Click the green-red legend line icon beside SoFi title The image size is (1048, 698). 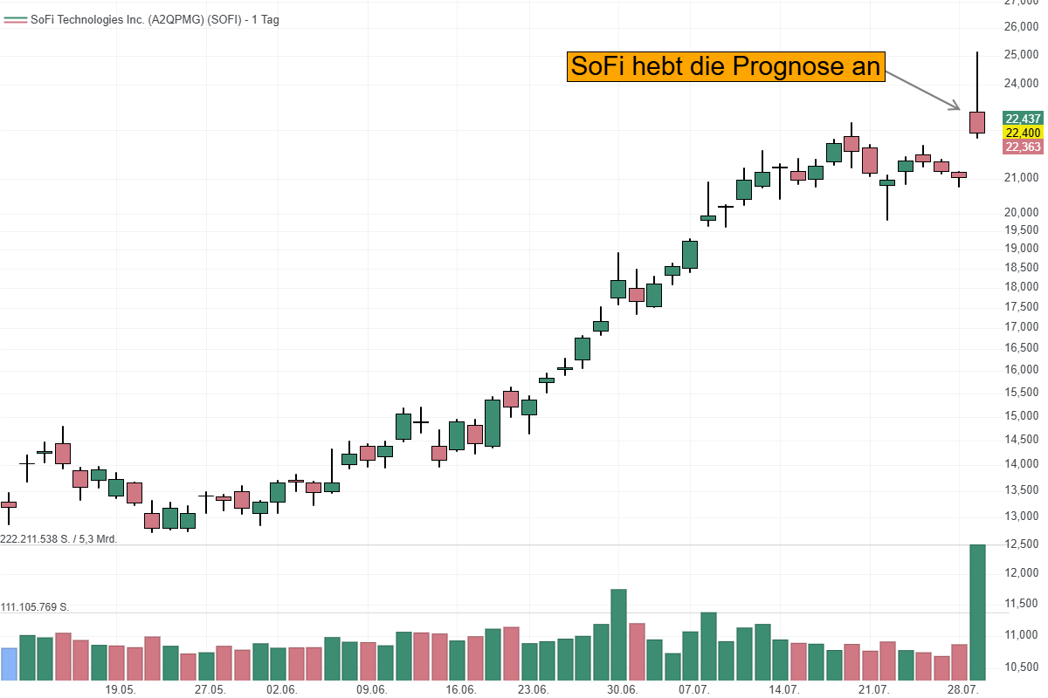(x=15, y=19)
